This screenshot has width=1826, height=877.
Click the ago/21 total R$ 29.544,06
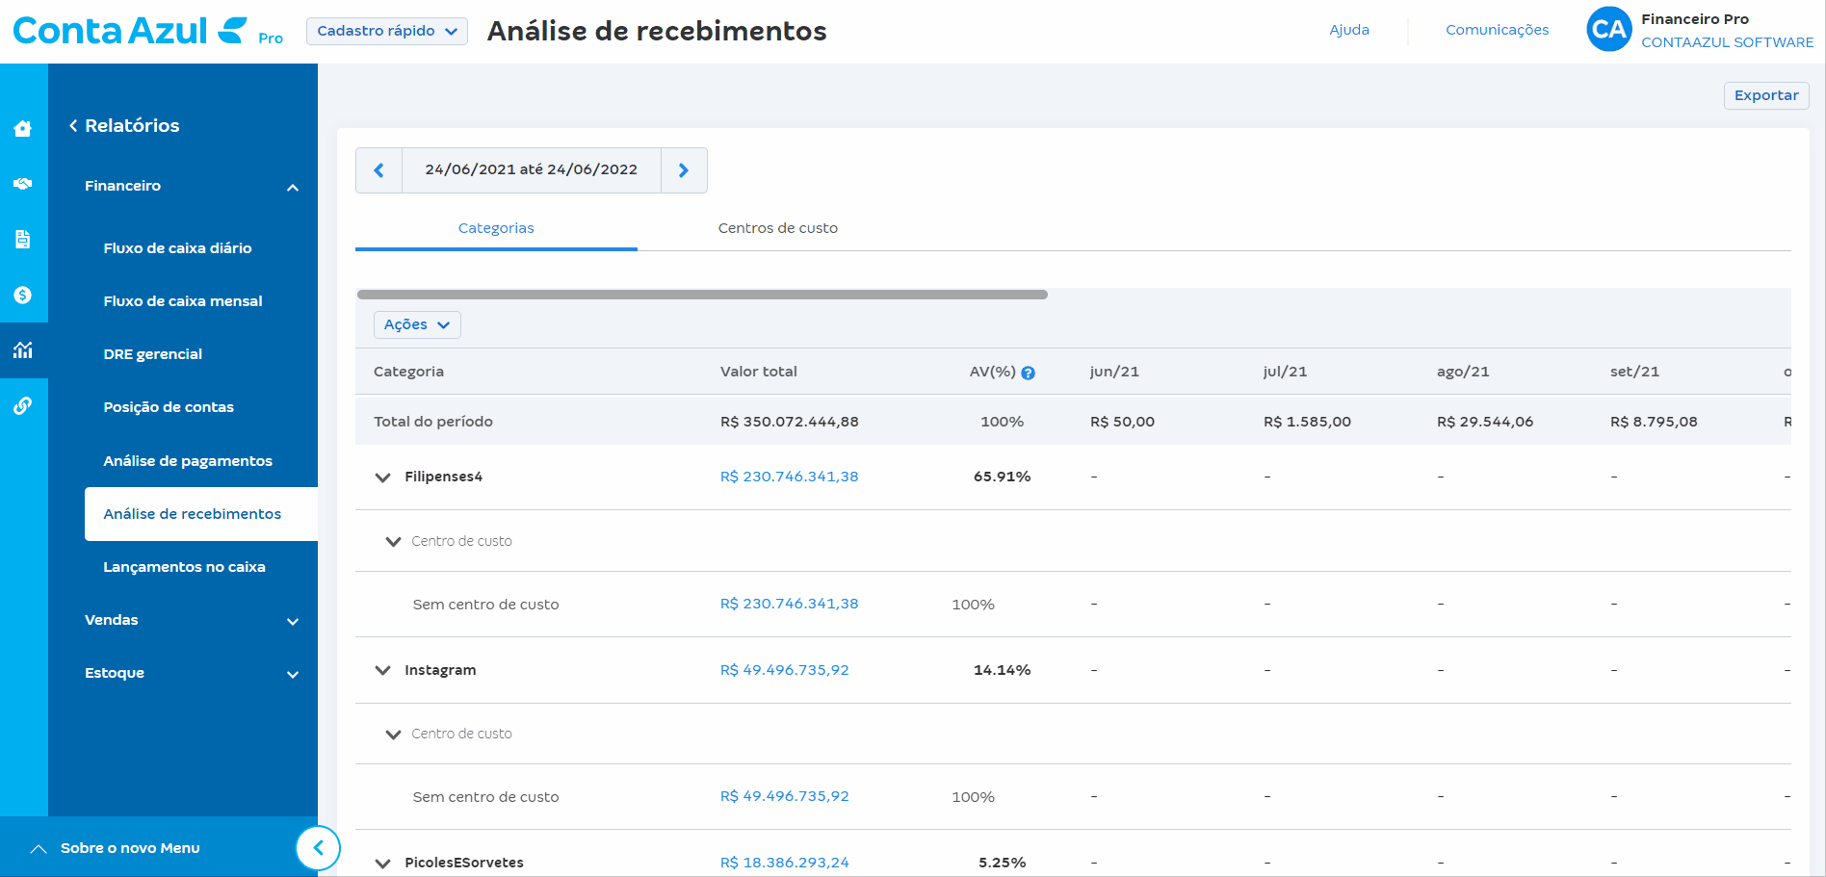click(1485, 422)
